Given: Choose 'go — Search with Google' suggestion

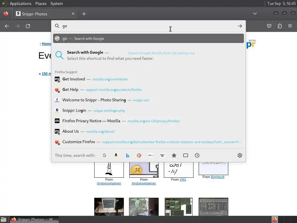Looking at the screenshot, I should point(148,39).
